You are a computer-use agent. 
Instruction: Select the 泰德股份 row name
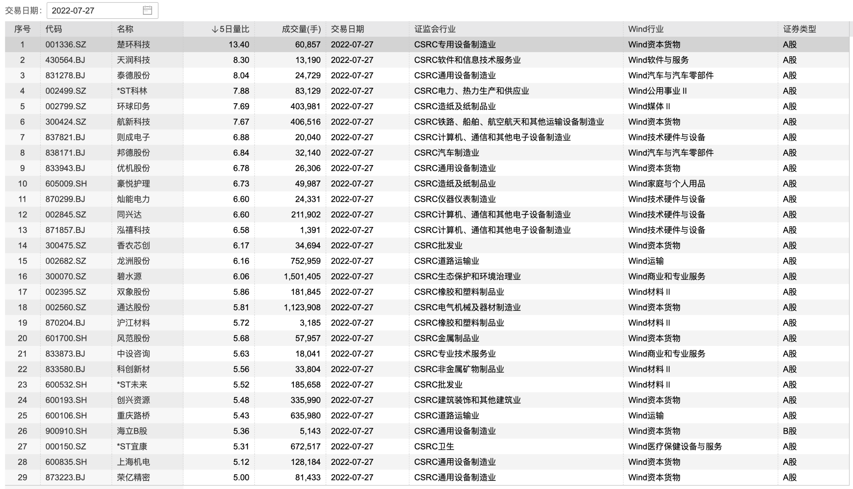[x=133, y=76]
